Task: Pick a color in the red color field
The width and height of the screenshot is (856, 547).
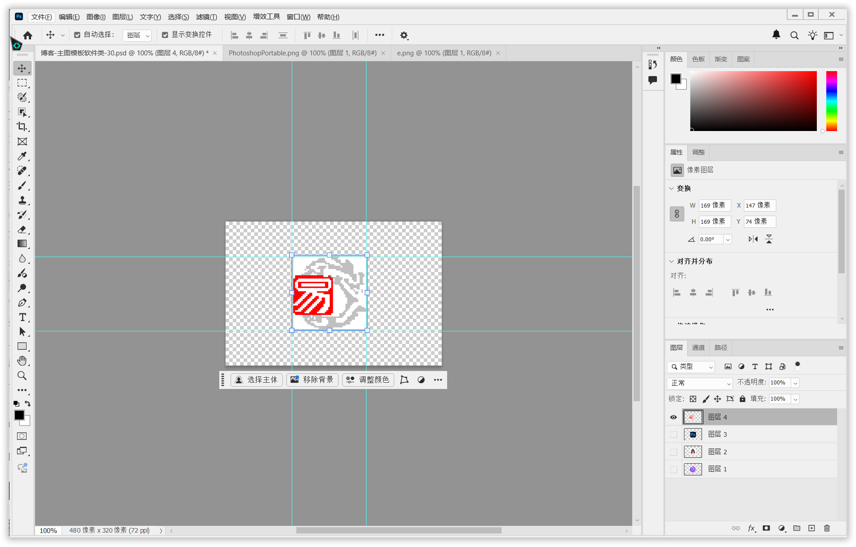Action: 753,101
